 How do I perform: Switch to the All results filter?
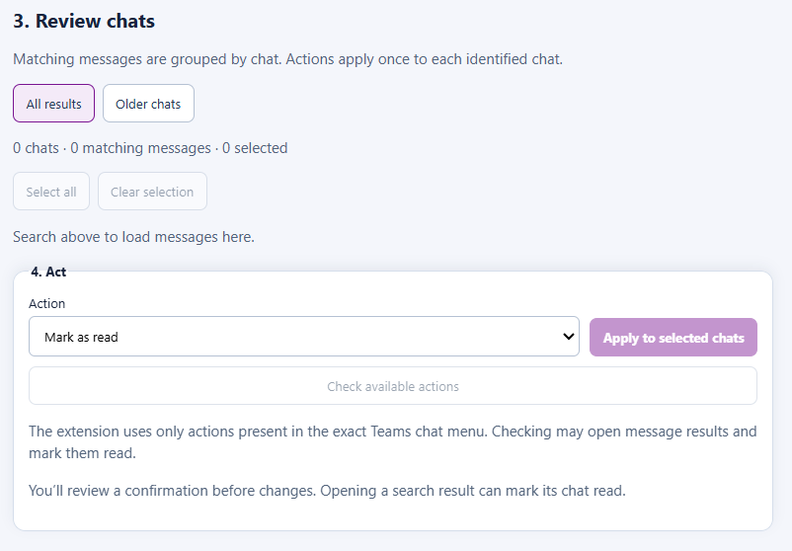coord(53,103)
